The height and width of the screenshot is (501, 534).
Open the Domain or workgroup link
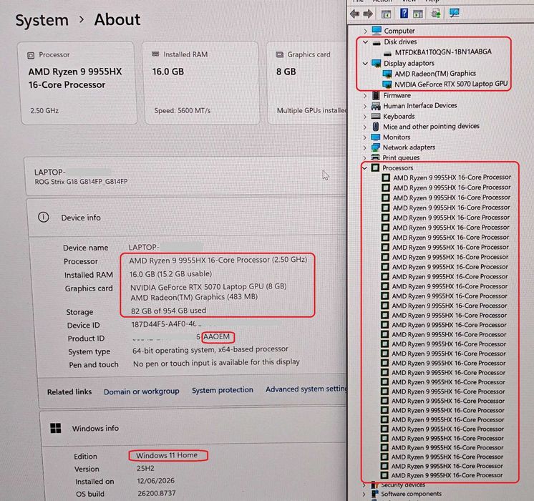tap(141, 391)
